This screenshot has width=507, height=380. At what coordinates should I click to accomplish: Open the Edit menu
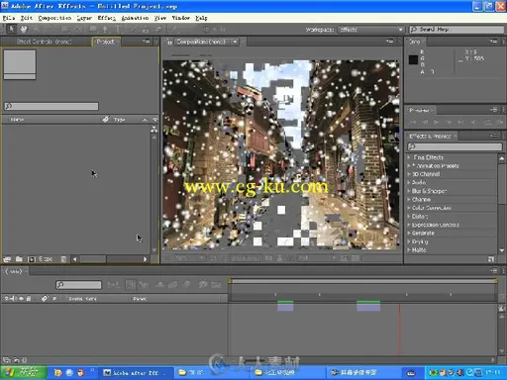(x=27, y=18)
